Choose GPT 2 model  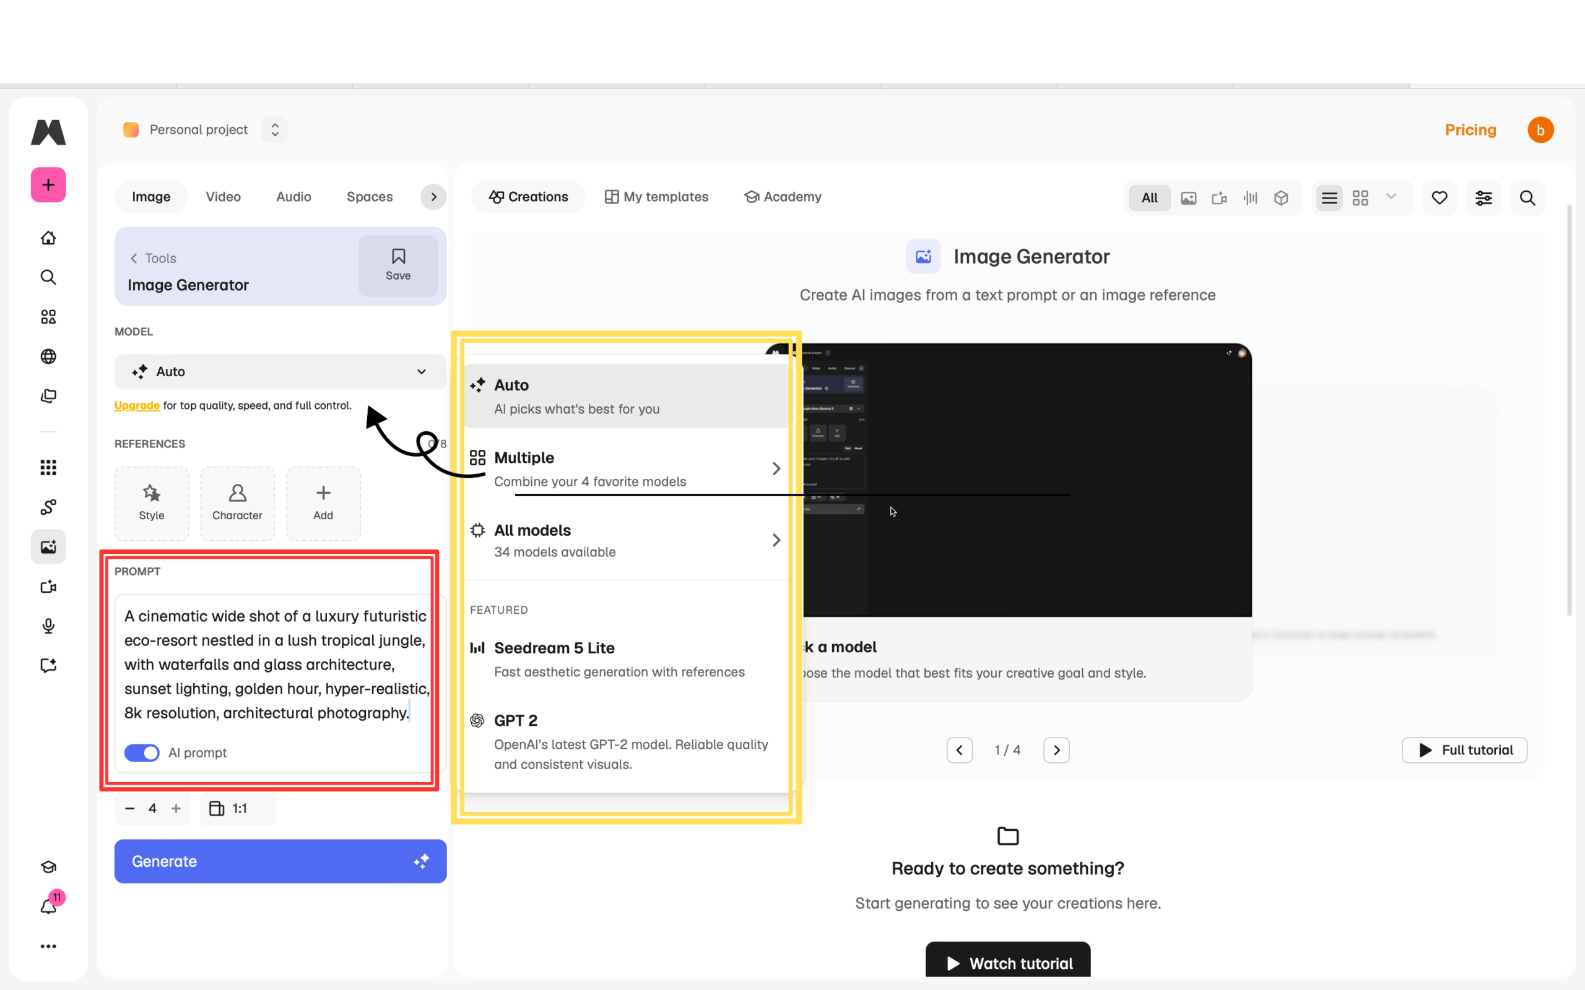point(626,741)
